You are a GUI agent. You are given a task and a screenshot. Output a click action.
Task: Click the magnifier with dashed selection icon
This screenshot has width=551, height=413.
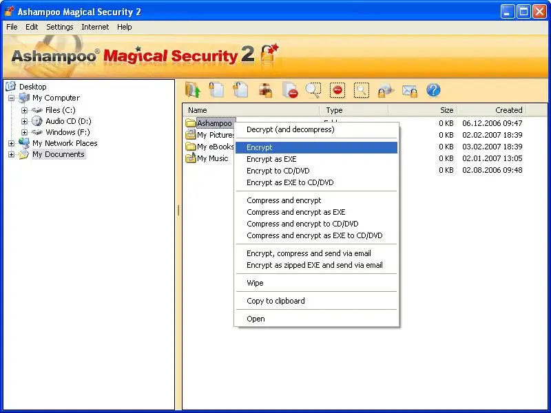(313, 90)
